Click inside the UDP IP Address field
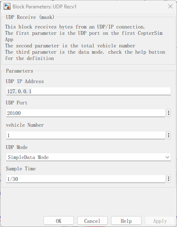This screenshot has height=227, width=177. coord(88,91)
